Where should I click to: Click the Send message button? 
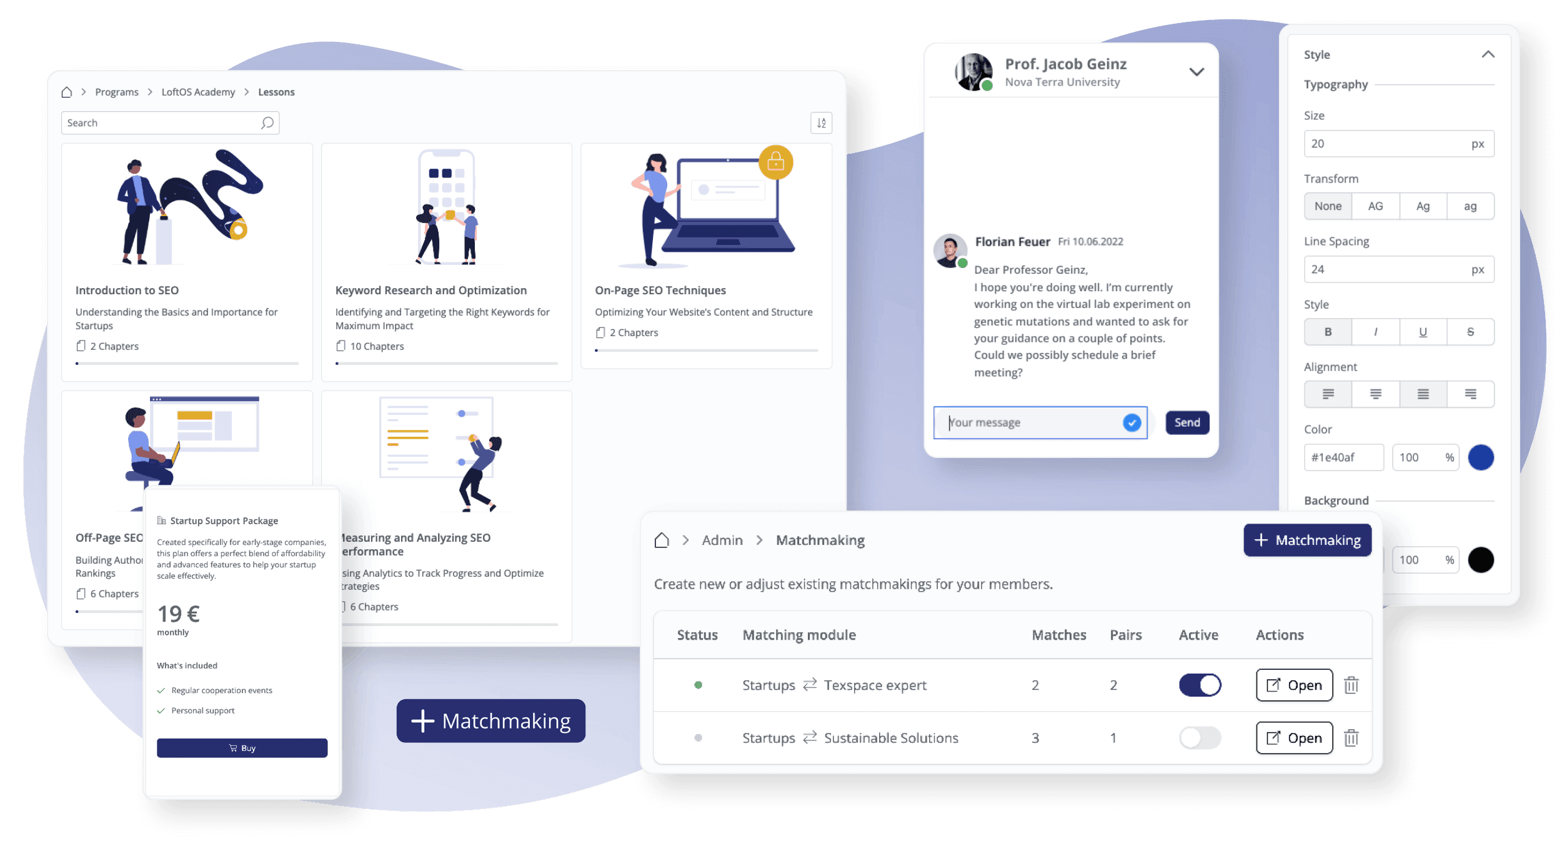click(1185, 422)
